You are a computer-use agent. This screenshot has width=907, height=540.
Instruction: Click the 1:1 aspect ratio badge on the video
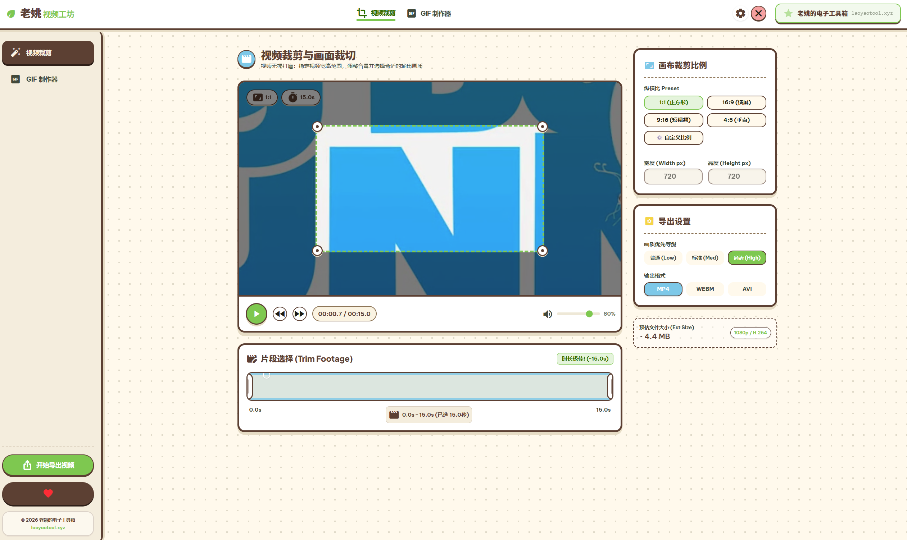pyautogui.click(x=262, y=97)
